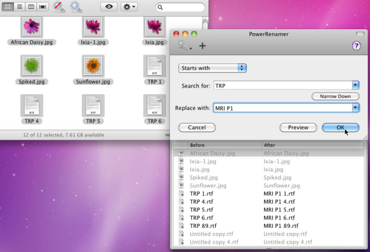Click the Before column header
This screenshot has height=252, width=370.
225,145
